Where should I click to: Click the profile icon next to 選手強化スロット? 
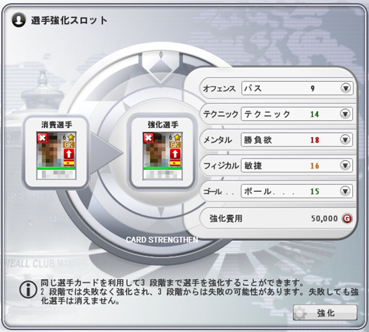pyautogui.click(x=19, y=20)
